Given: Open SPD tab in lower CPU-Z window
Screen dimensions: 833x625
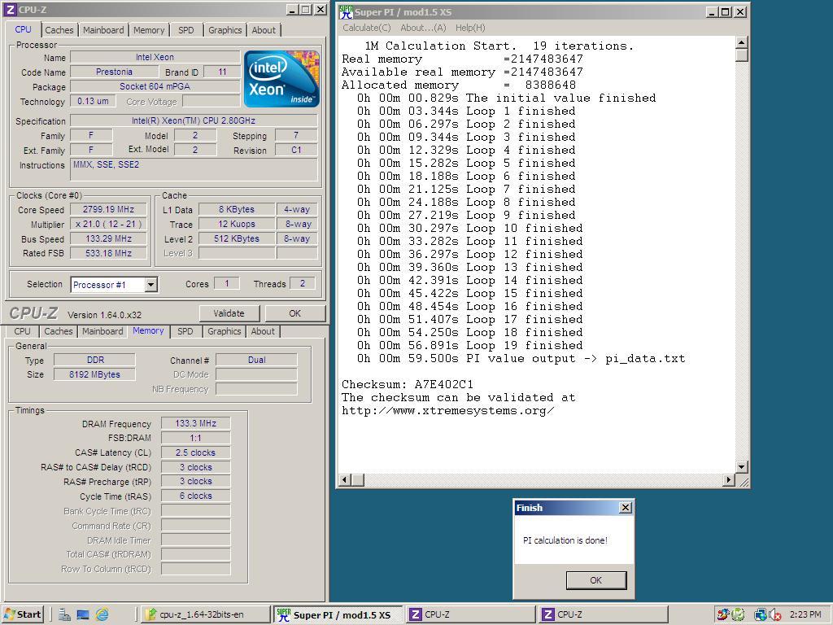Looking at the screenshot, I should pyautogui.click(x=185, y=331).
